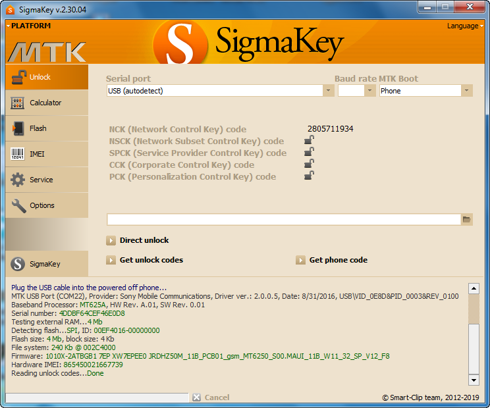Open the Calculator tab
Image resolution: width=490 pixels, height=408 pixels.
(47, 103)
